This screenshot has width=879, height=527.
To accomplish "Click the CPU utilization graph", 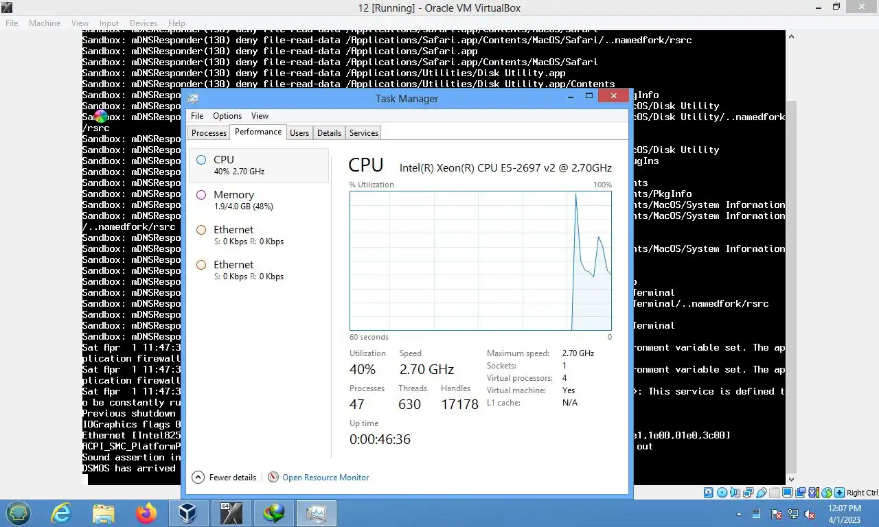I will [480, 261].
